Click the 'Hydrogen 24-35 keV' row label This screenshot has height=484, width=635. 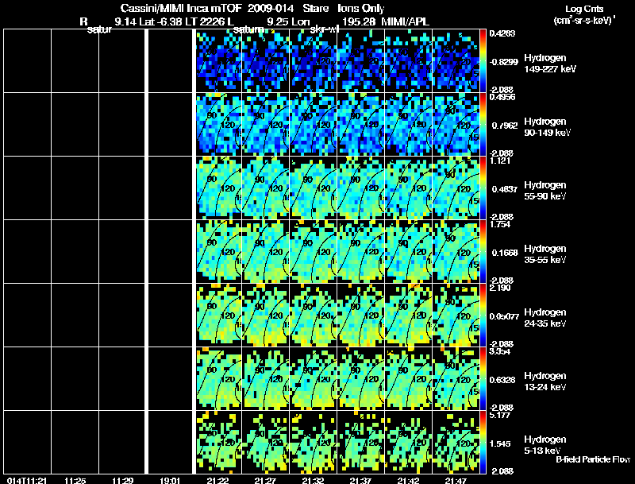click(x=545, y=318)
